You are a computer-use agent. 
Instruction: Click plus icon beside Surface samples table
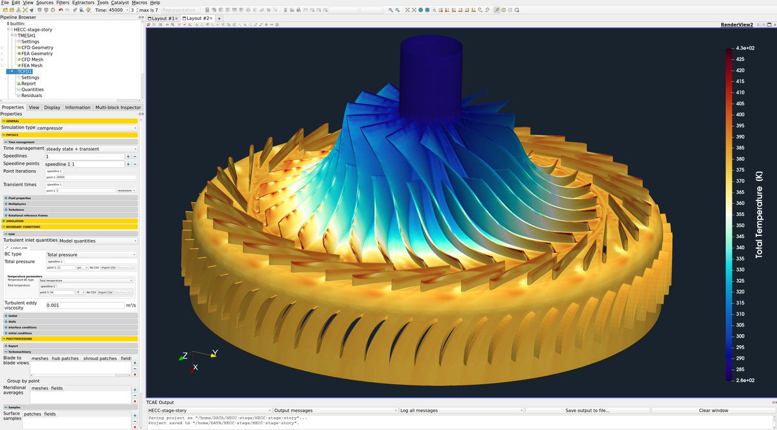135,416
